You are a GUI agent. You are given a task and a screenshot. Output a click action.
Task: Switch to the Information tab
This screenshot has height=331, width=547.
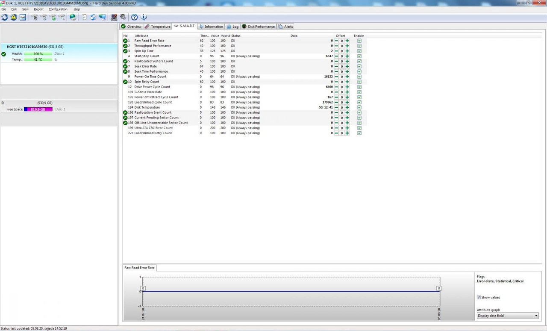pos(211,27)
